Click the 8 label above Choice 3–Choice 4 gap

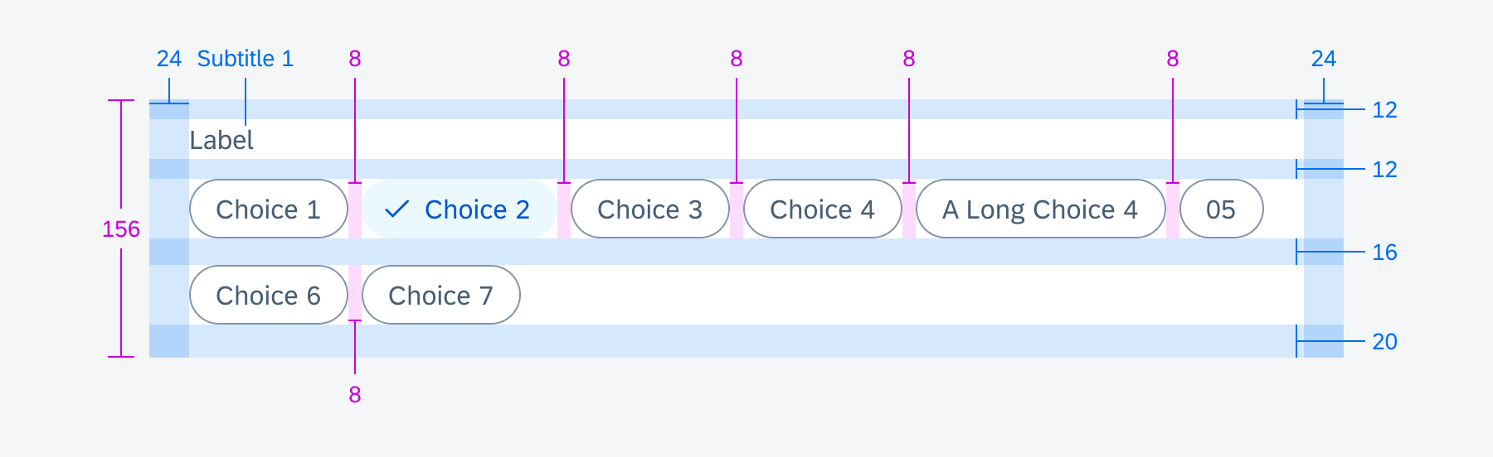pyautogui.click(x=737, y=59)
